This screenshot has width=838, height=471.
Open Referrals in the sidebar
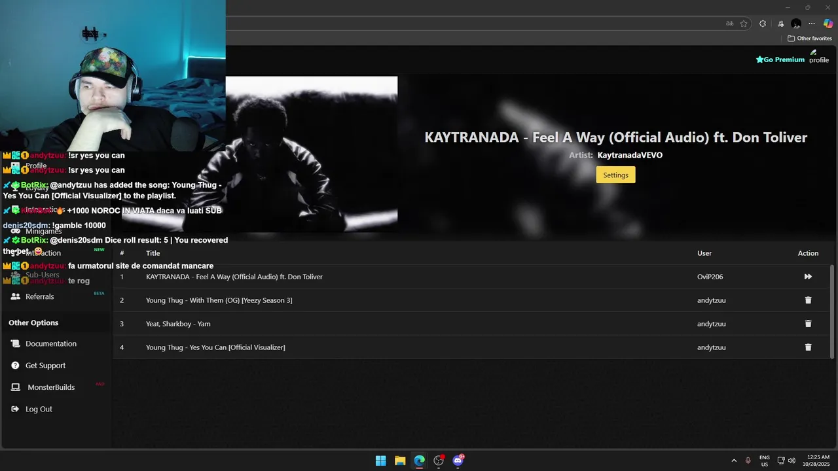39,296
